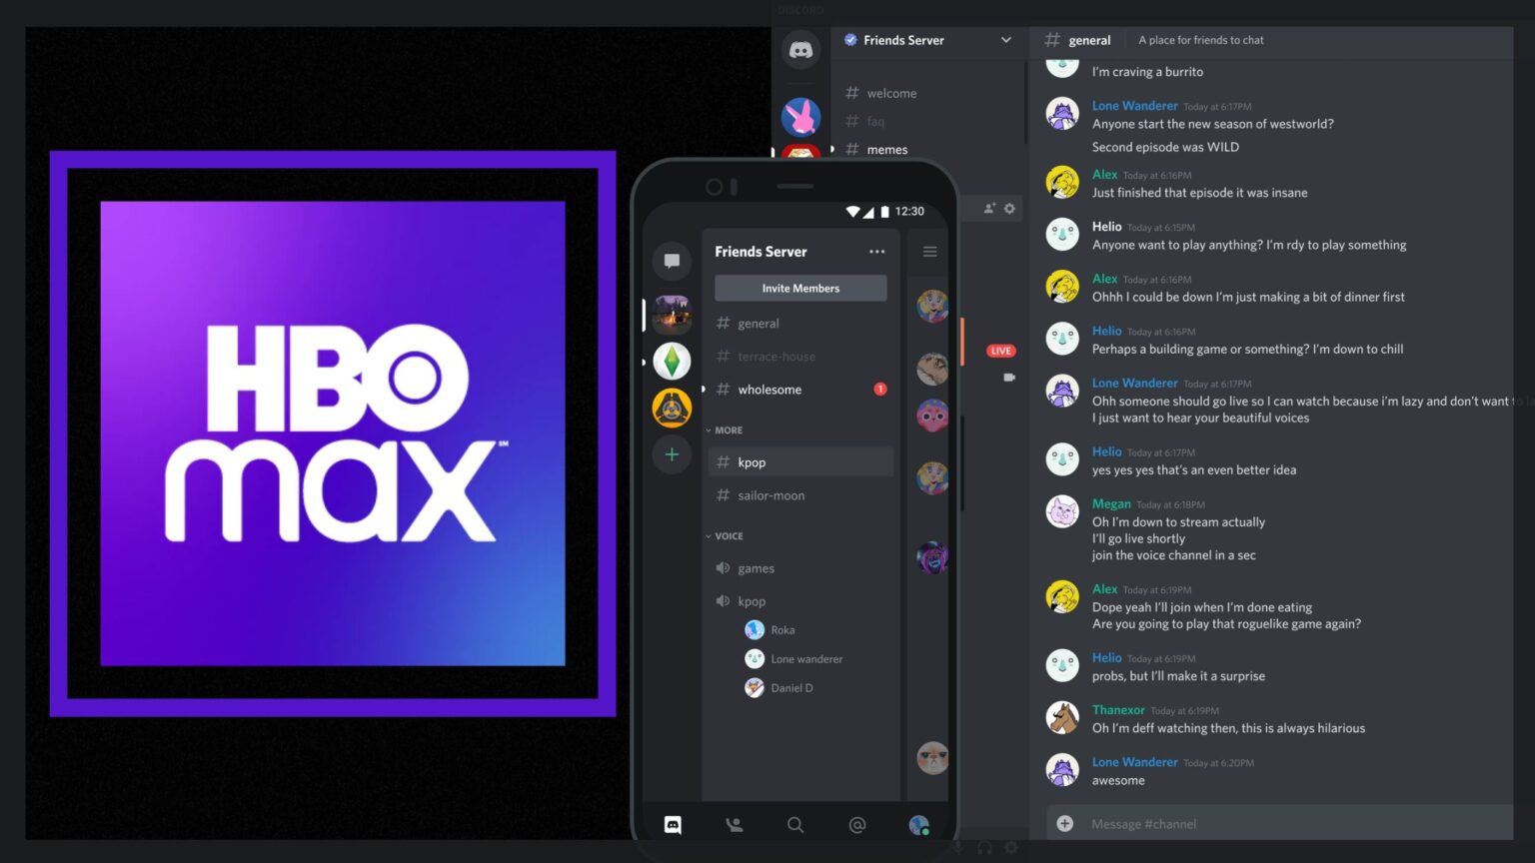Collapse the VOICE channel category
The width and height of the screenshot is (1535, 863).
[x=709, y=535]
